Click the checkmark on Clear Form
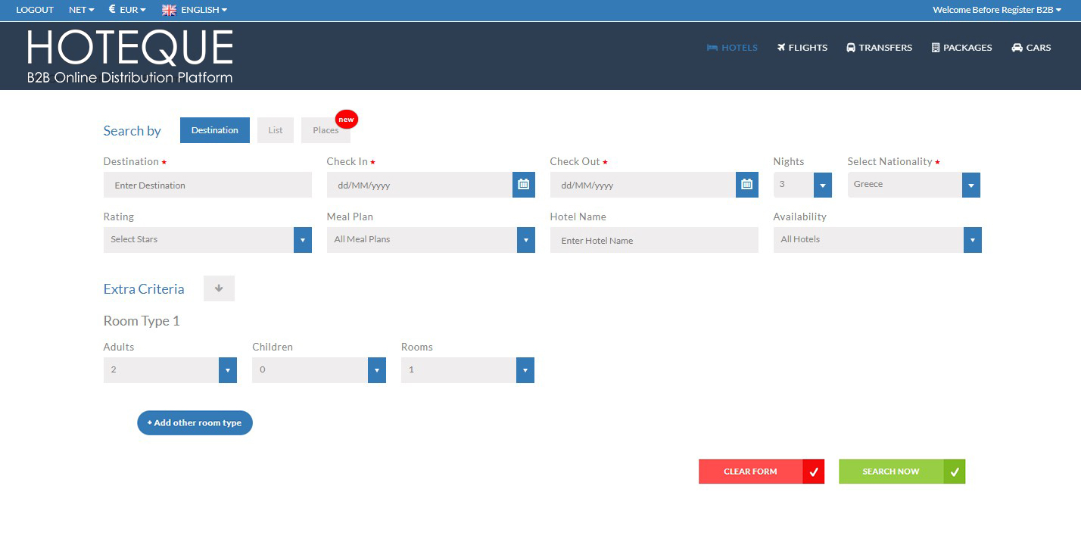This screenshot has height=536, width=1081. [x=813, y=472]
